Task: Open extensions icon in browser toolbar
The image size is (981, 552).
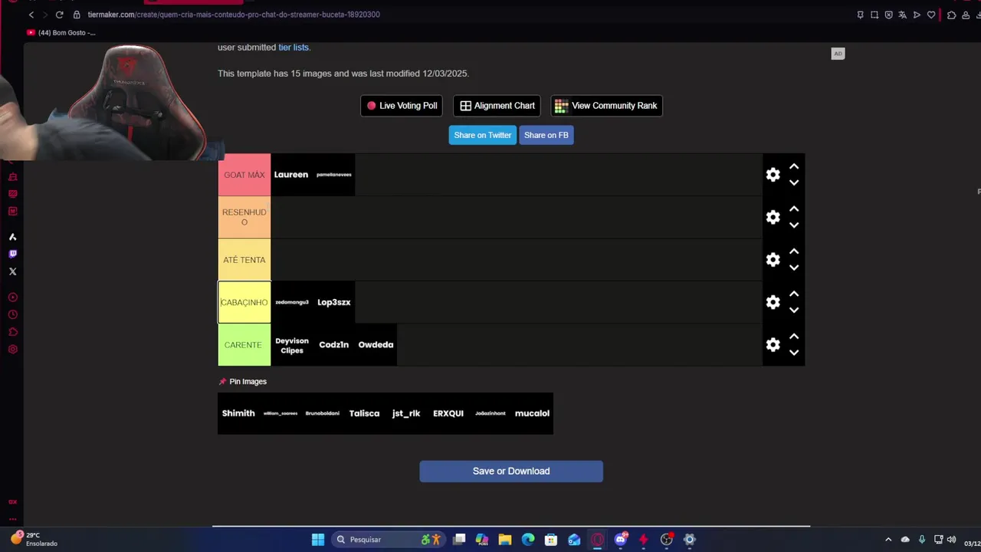Action: tap(952, 15)
